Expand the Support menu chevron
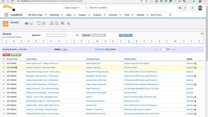The height and width of the screenshot is (117, 208). click(89, 15)
